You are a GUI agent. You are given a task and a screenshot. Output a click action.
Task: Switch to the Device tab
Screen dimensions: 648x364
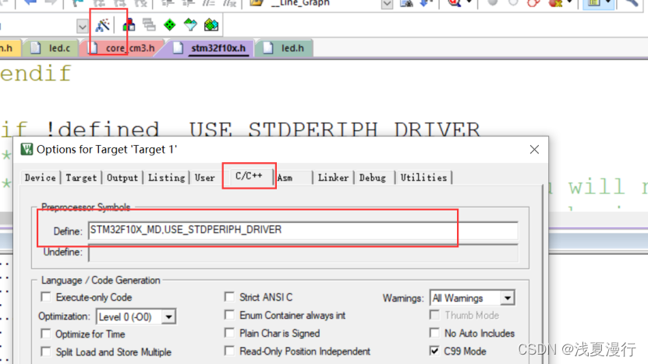[x=40, y=178]
